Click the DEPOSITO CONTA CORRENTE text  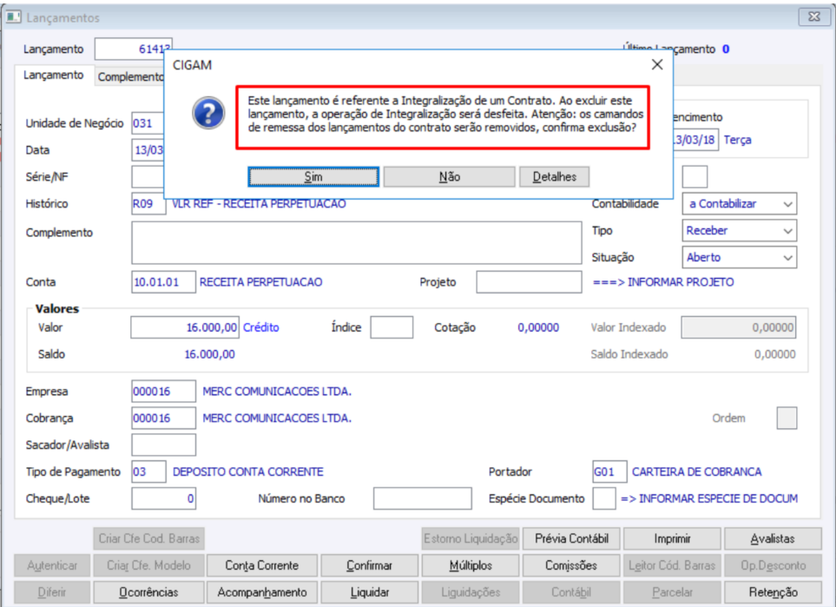pyautogui.click(x=248, y=472)
